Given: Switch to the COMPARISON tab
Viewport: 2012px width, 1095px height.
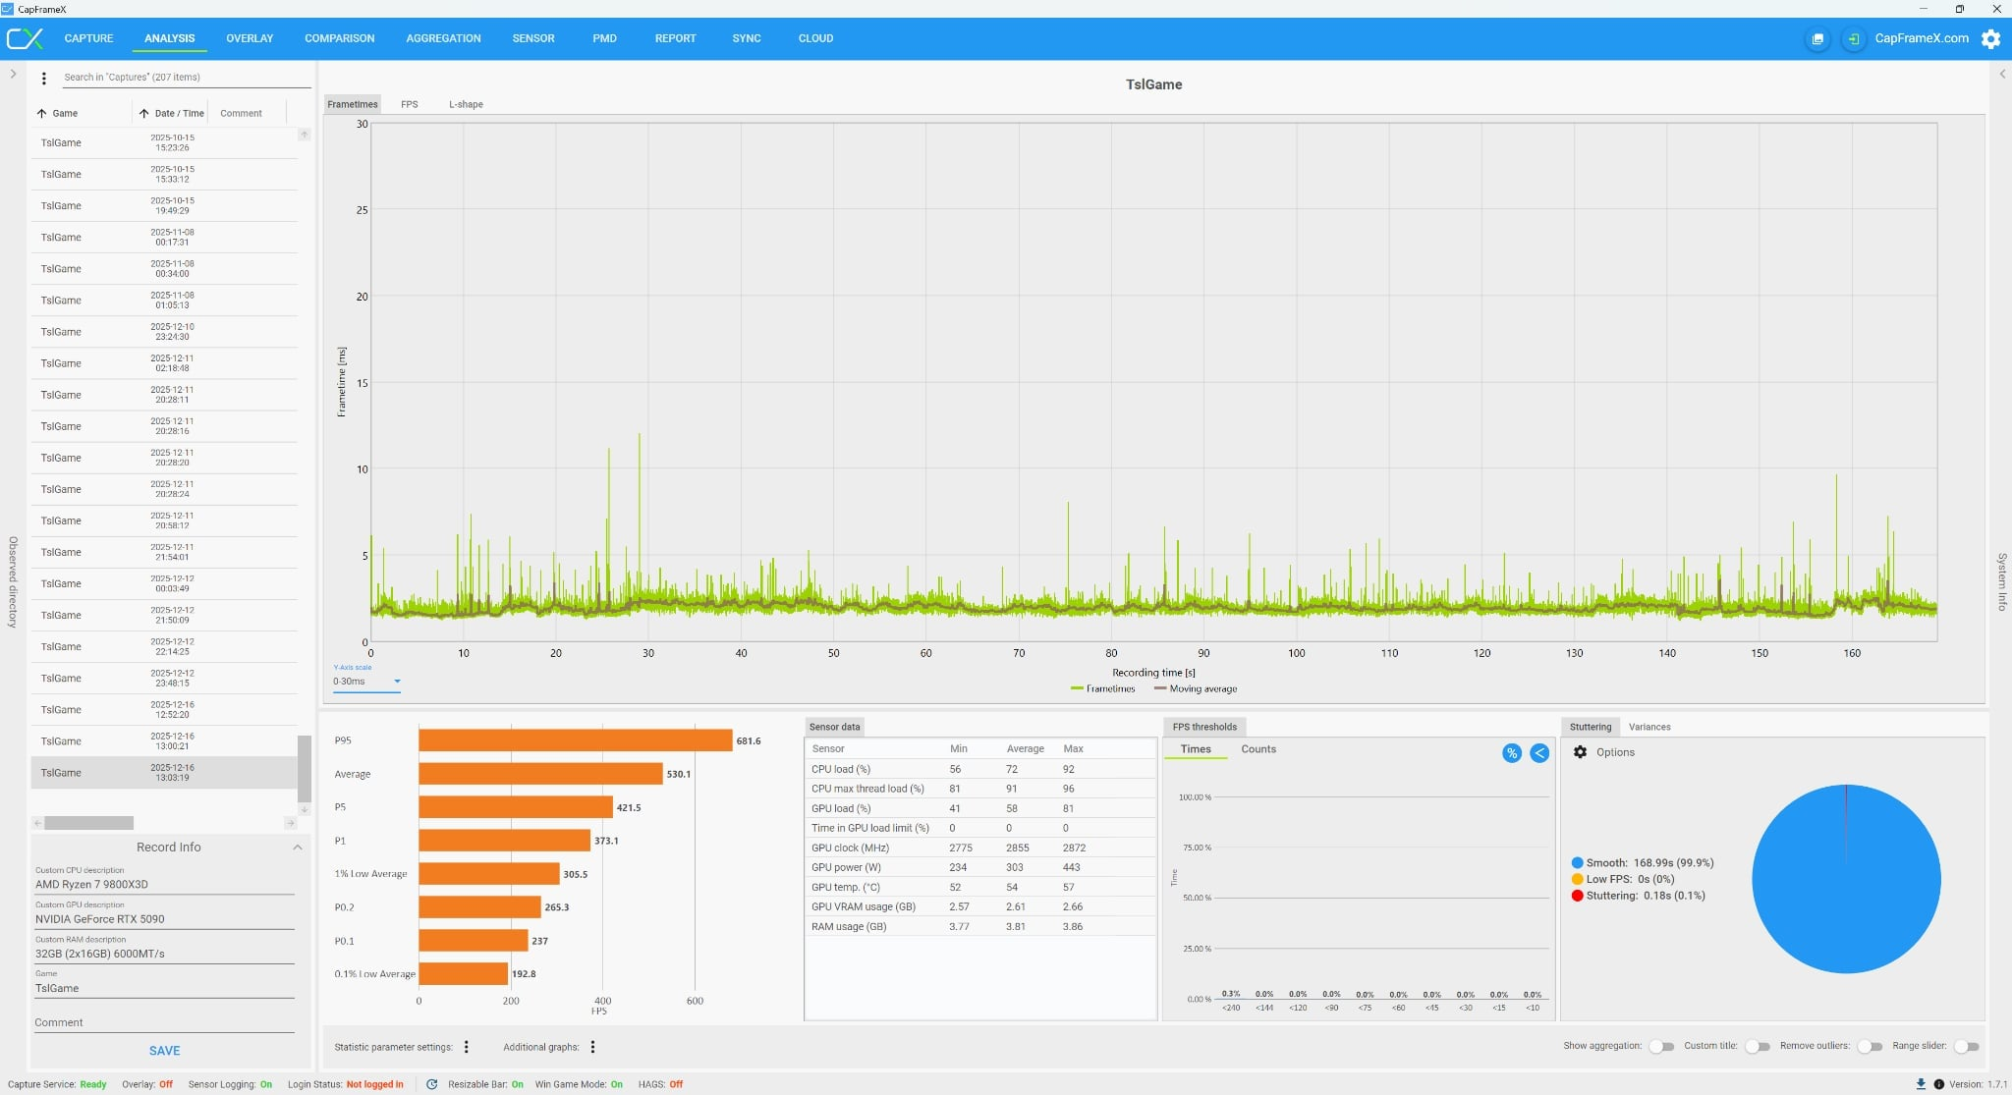Looking at the screenshot, I should click(339, 39).
